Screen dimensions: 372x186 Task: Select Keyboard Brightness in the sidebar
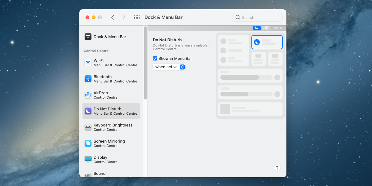(111, 127)
